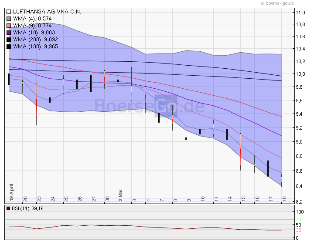Click the 10,4 price axis label
Image resolution: width=314 pixels, height=244 pixels.
click(300, 49)
